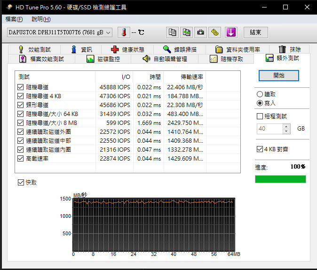Click the 時間 column header
Screen dimensions: 317x270
pyautogui.click(x=149, y=77)
